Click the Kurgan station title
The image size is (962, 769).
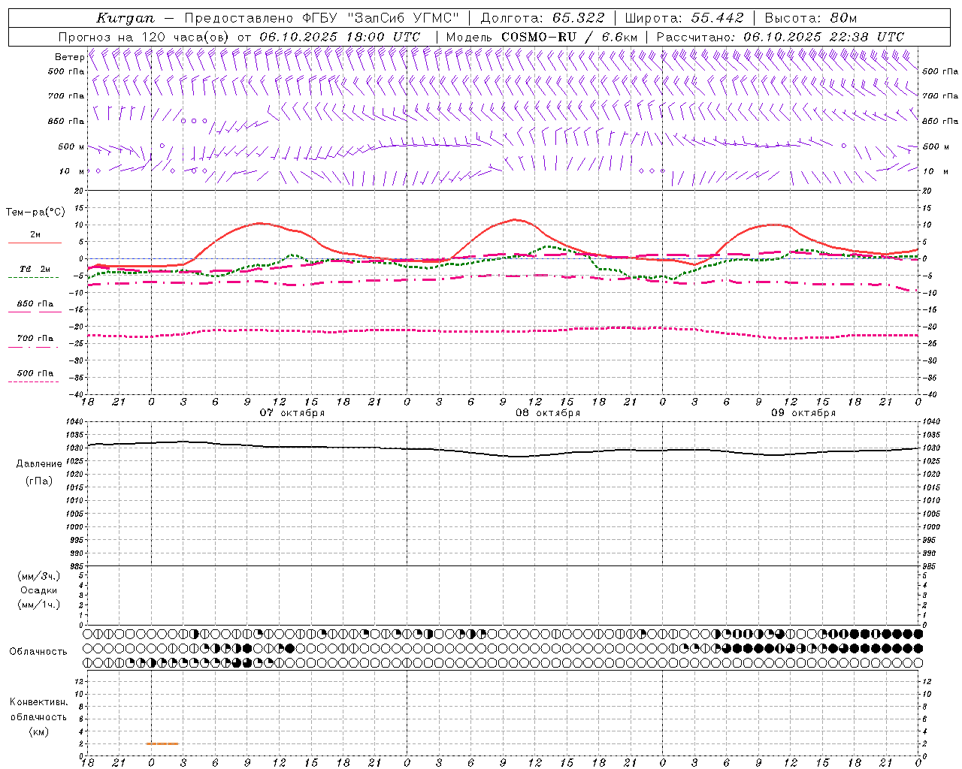click(x=126, y=18)
